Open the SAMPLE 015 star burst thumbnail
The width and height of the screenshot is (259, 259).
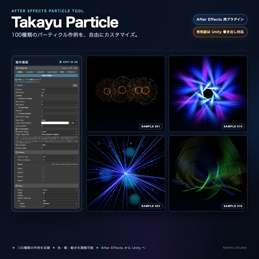pos(208,94)
